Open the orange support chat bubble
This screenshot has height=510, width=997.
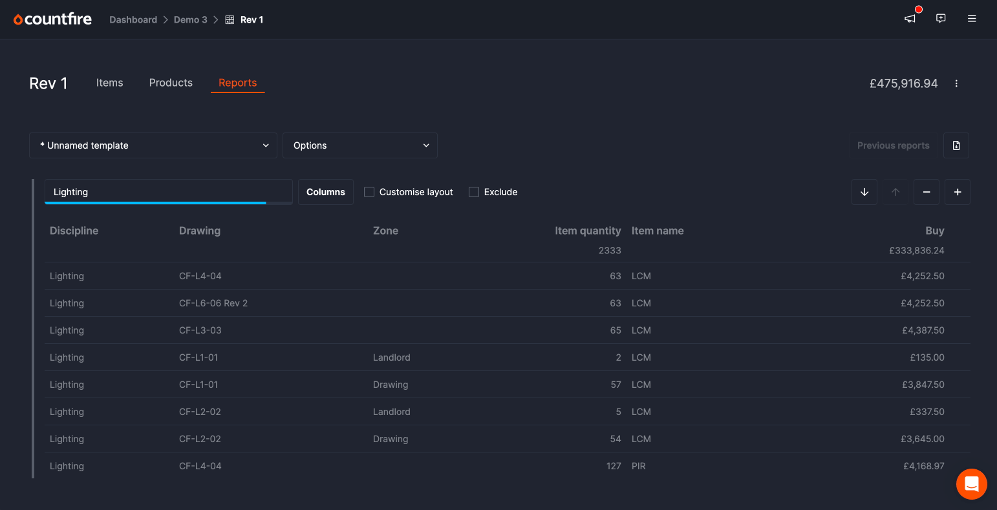[x=972, y=484]
